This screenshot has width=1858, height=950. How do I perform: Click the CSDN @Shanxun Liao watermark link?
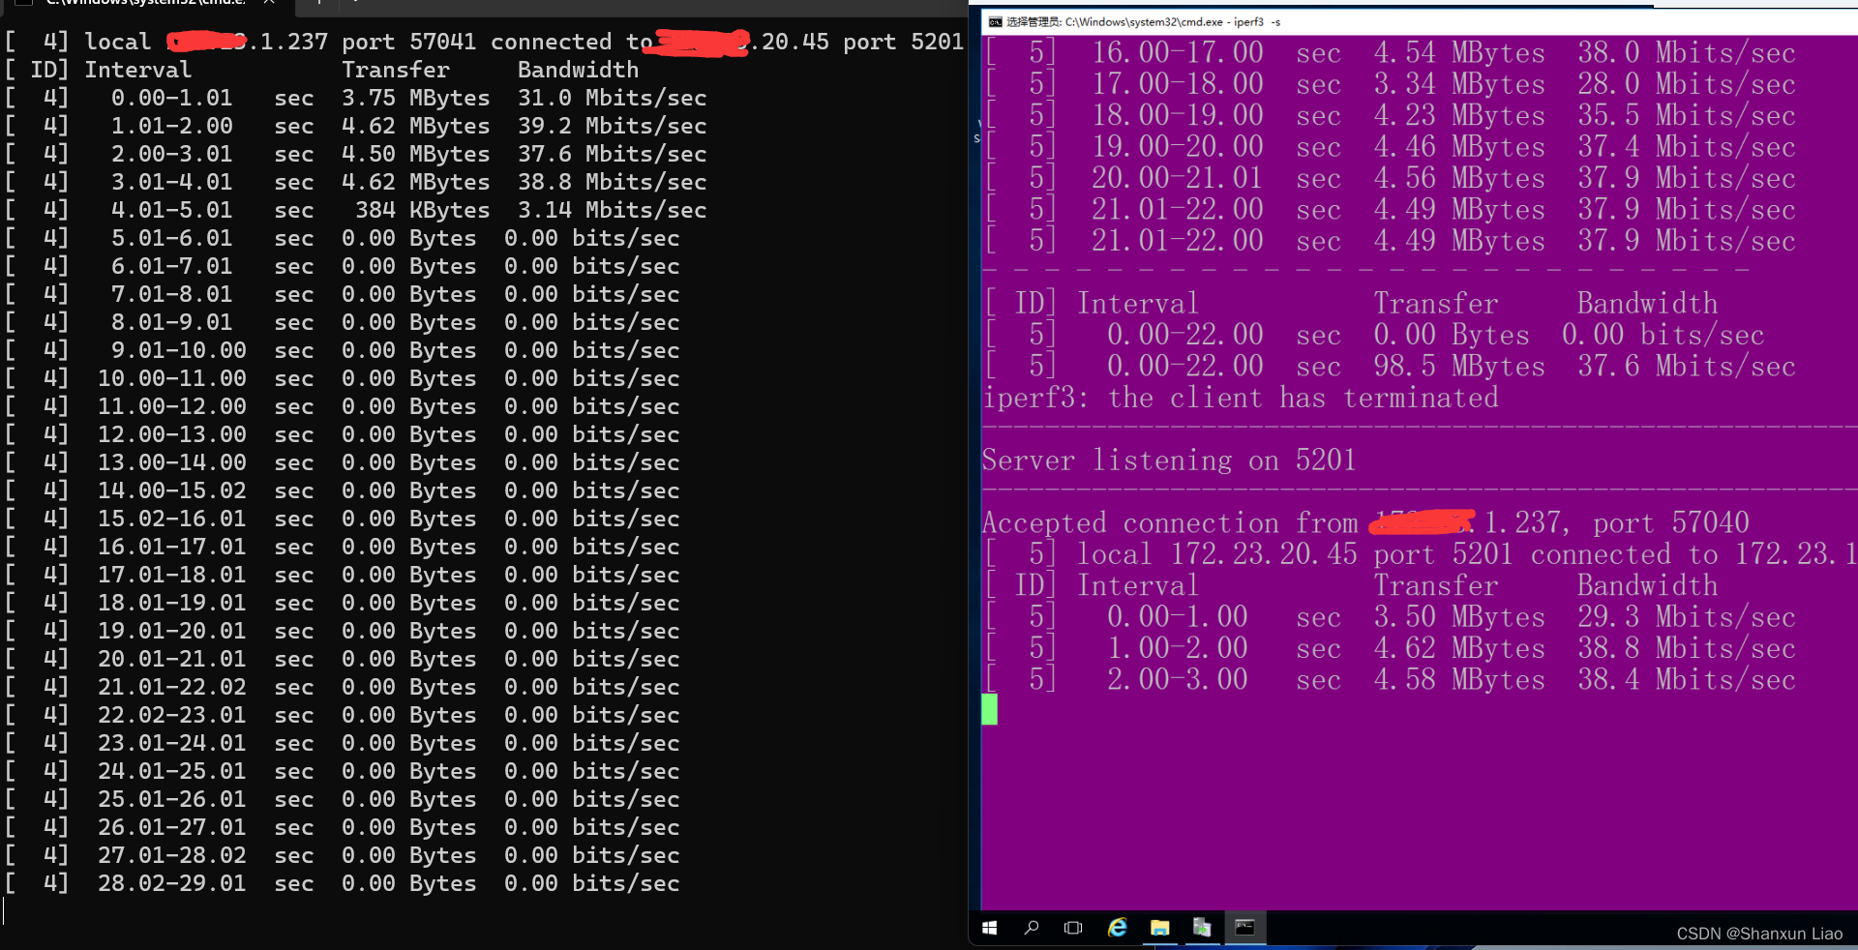click(1759, 934)
